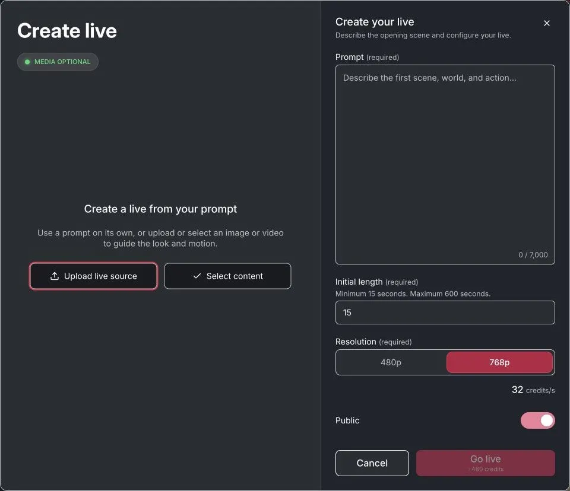Click the 'Use a prompt on its own' description
This screenshot has width=570, height=491.
click(x=160, y=238)
